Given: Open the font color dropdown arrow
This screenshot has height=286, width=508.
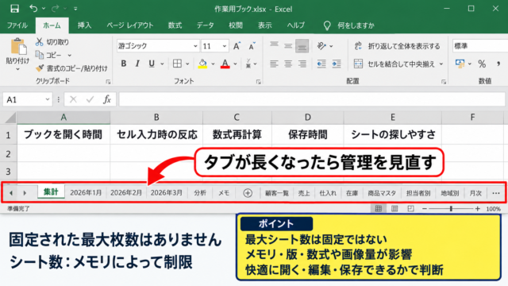Looking at the screenshot, I should pyautogui.click(x=235, y=64).
